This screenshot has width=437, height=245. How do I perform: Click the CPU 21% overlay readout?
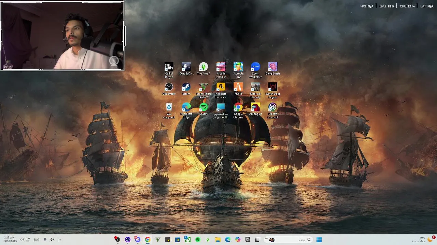pyautogui.click(x=407, y=6)
